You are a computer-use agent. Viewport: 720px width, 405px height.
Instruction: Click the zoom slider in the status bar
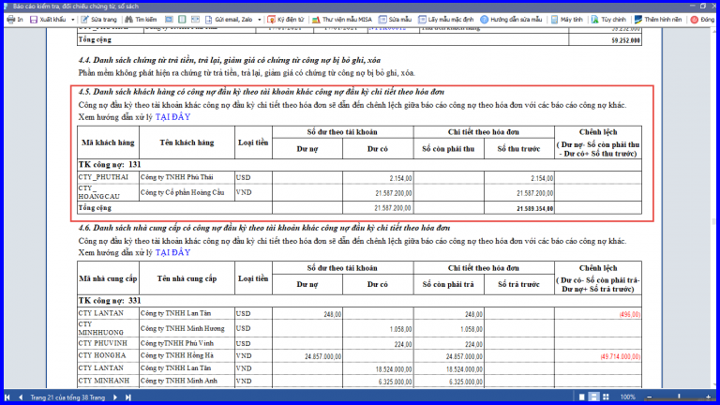(679, 397)
